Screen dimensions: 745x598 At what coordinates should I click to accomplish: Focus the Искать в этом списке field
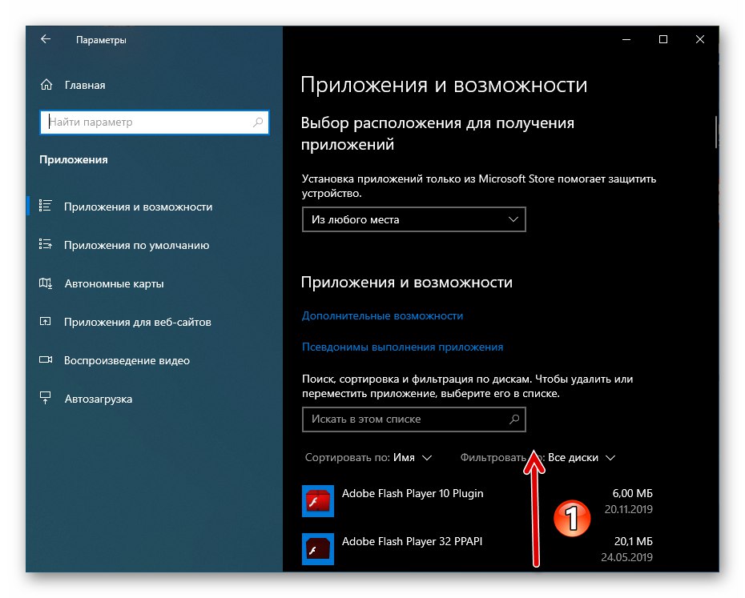414,419
